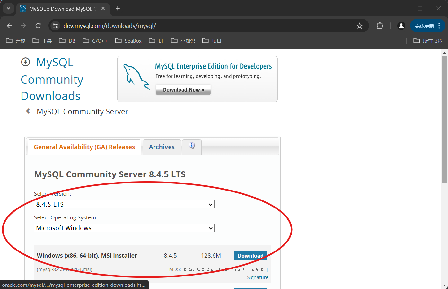
Task: Open the C/C++ bookmarks folder
Action: coord(95,41)
